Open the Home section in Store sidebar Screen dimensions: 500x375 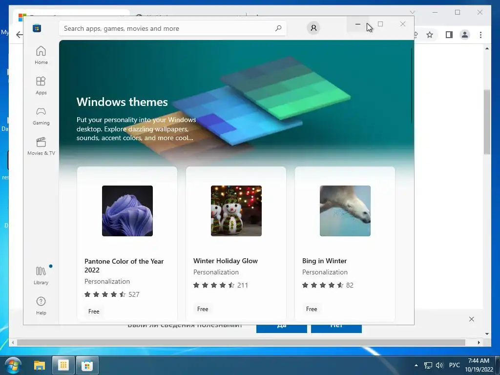click(41, 55)
